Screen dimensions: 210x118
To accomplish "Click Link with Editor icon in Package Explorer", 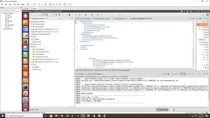I will click(x=62, y=18).
